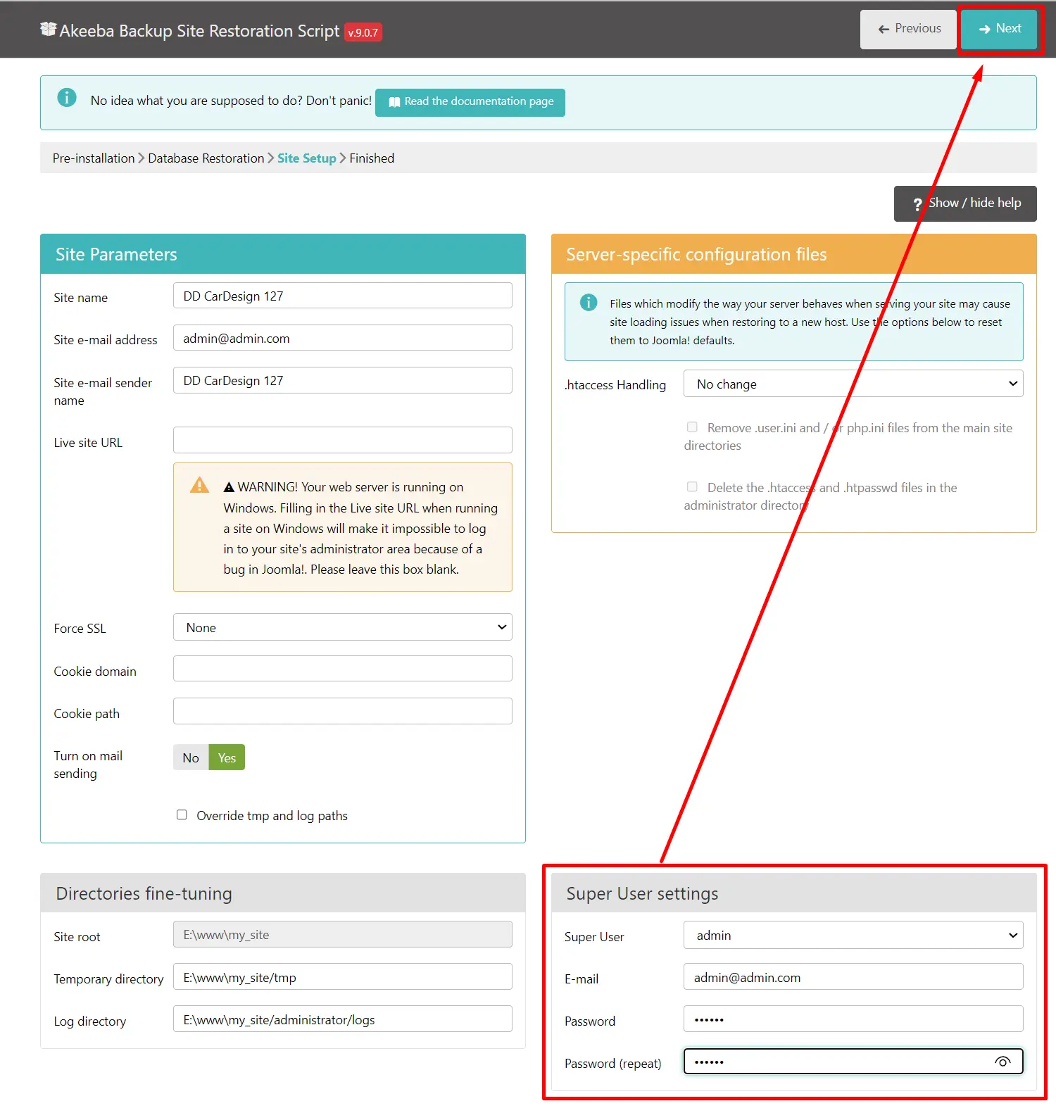Click the Directories fine-tuning header

pos(283,893)
